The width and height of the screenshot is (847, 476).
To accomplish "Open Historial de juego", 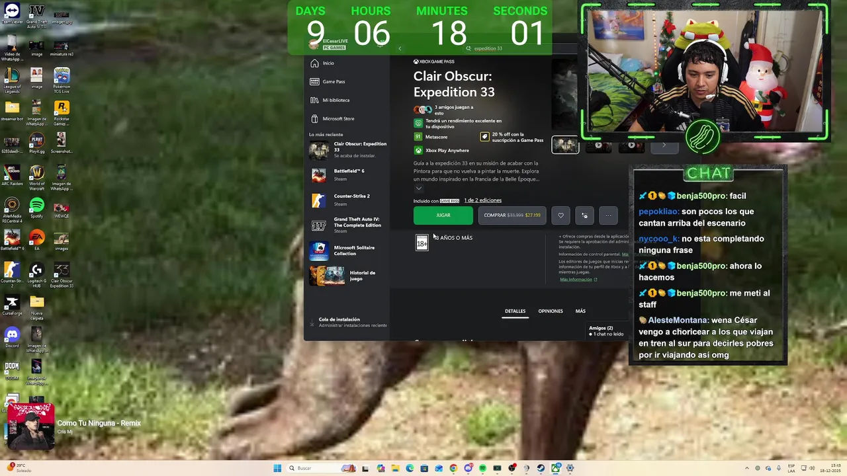I will 348,276.
